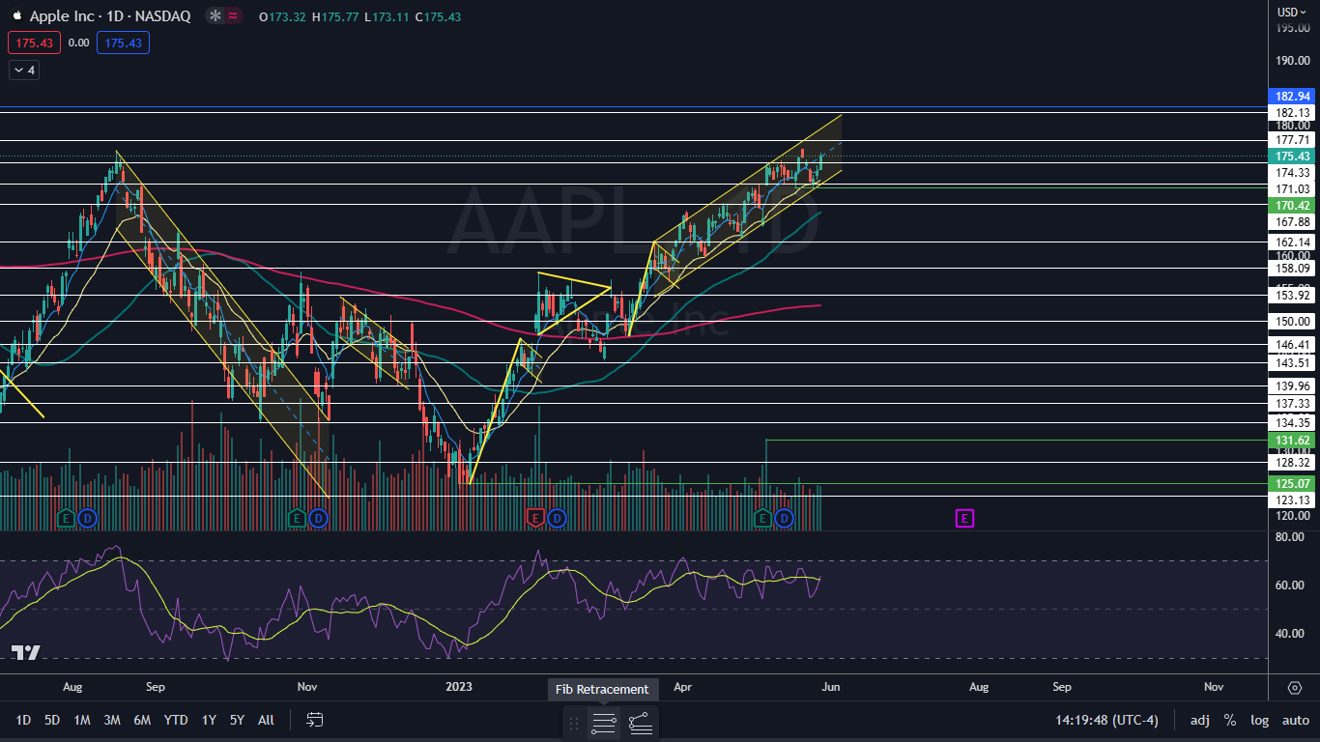The image size is (1320, 742).
Task: Select the 1M time range
Action: pyautogui.click(x=82, y=720)
